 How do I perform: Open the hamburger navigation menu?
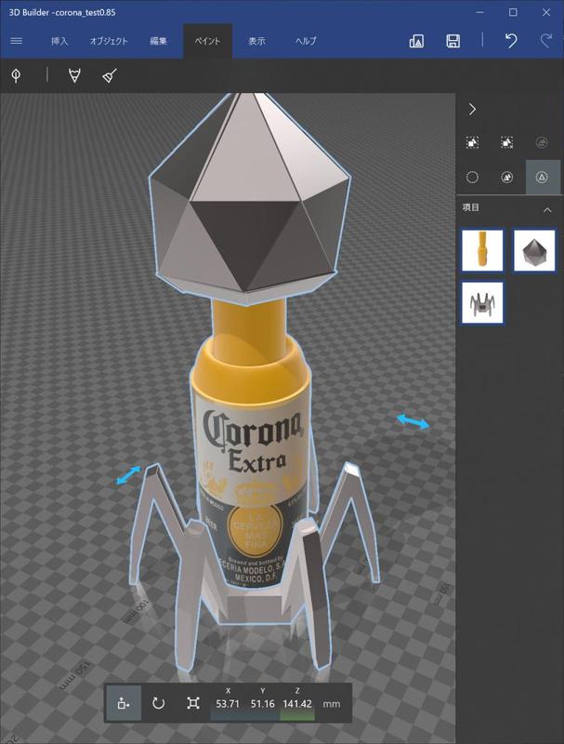[16, 41]
